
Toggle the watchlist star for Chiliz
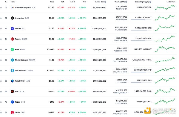pyautogui.click(x=1, y=113)
